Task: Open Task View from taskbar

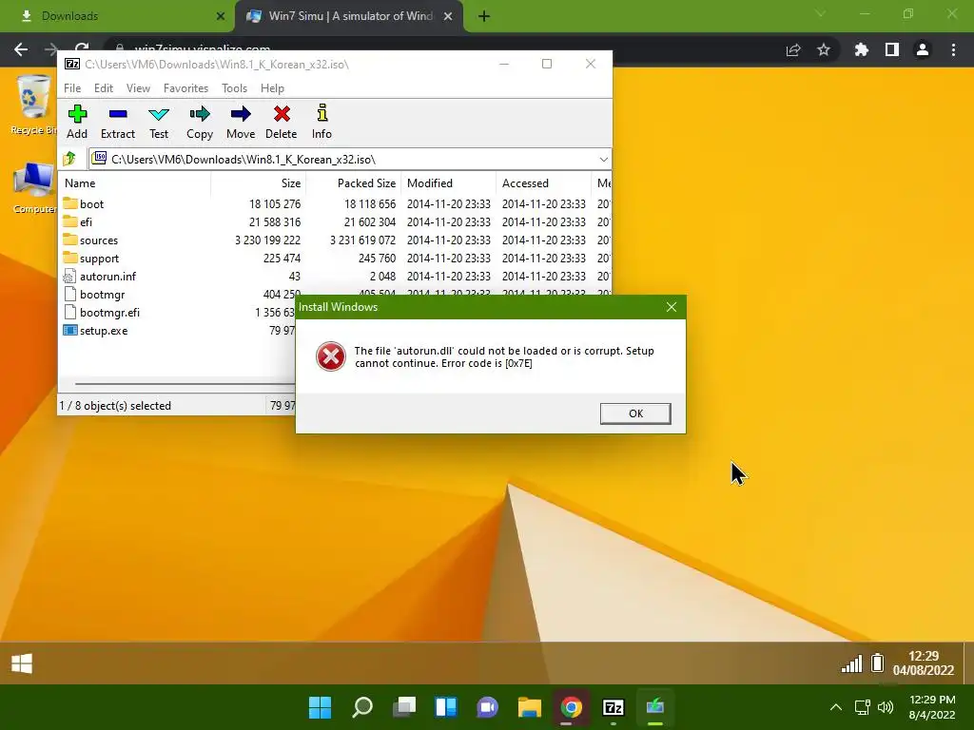Action: pos(404,707)
